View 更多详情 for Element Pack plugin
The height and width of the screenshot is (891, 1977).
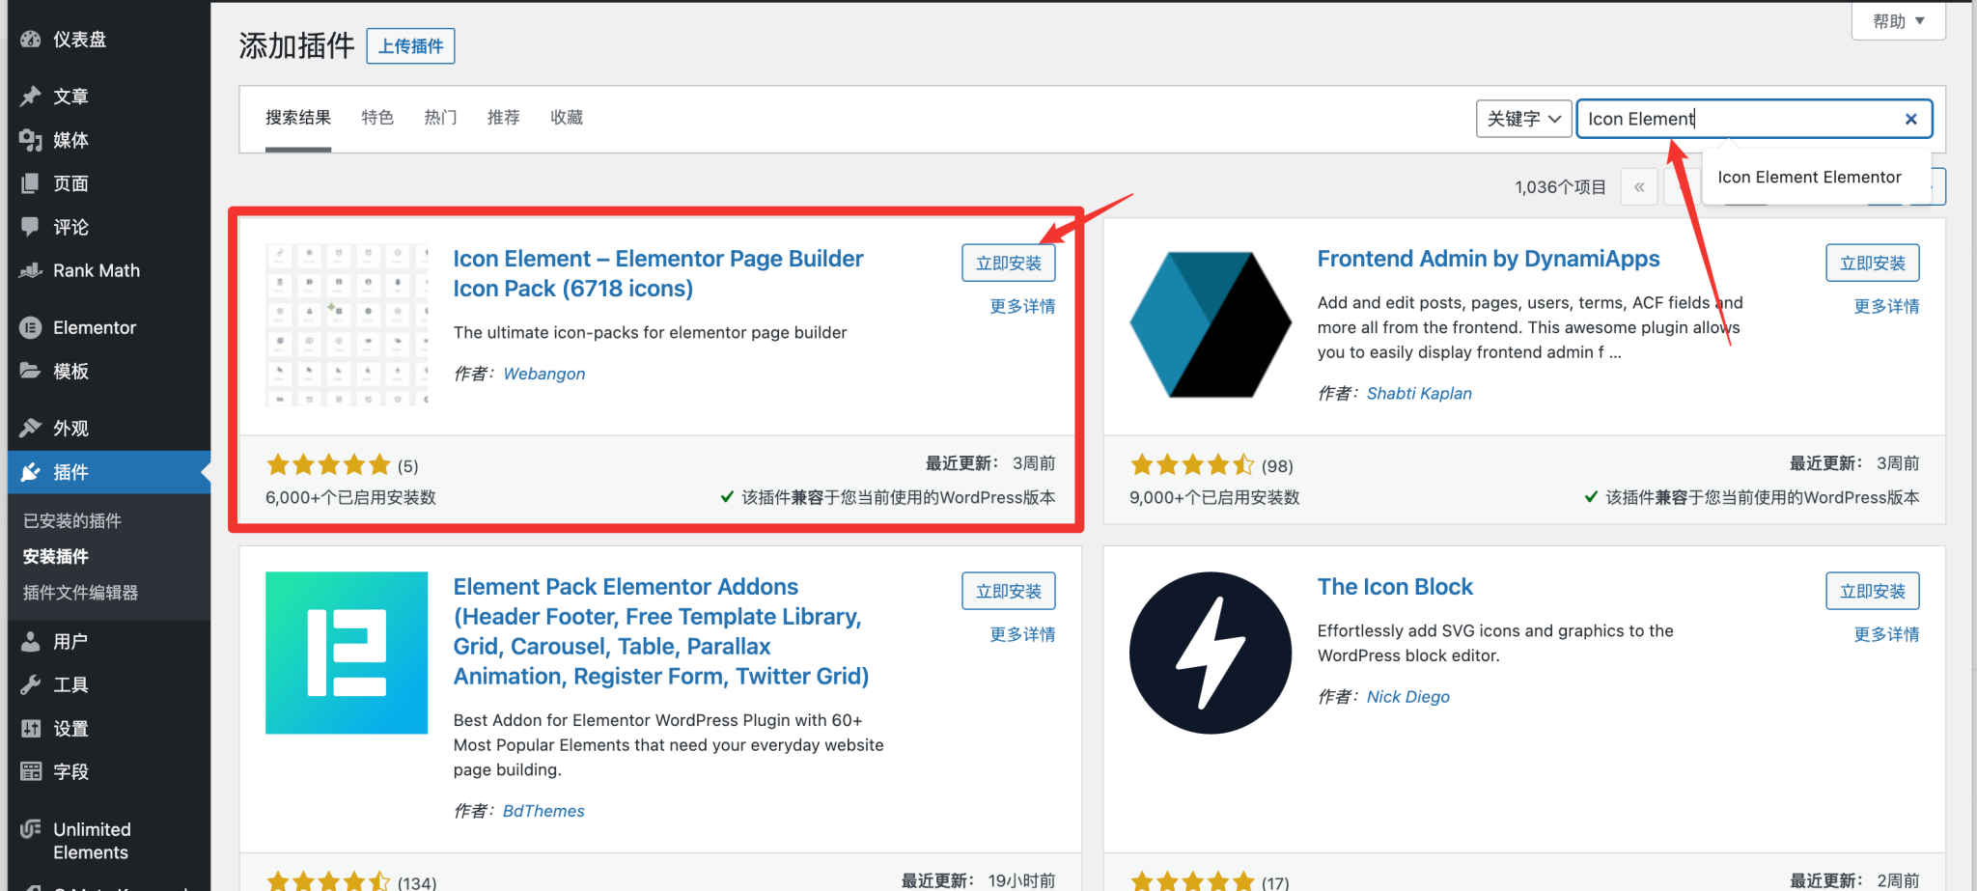pos(1022,634)
